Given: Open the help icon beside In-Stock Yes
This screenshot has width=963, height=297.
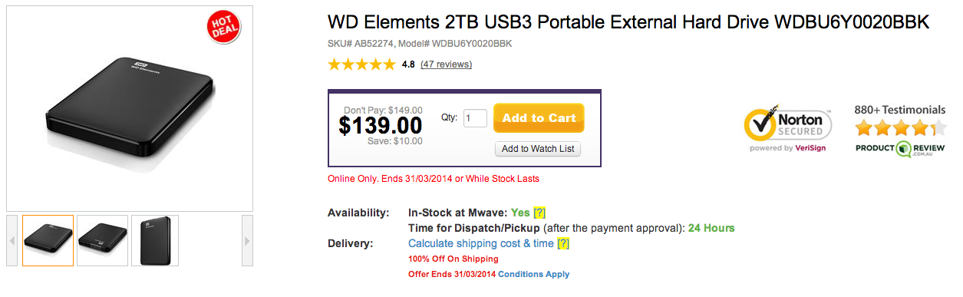Looking at the screenshot, I should [539, 213].
